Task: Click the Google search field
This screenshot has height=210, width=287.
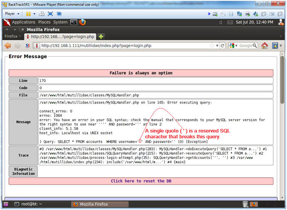Action: 246,45
